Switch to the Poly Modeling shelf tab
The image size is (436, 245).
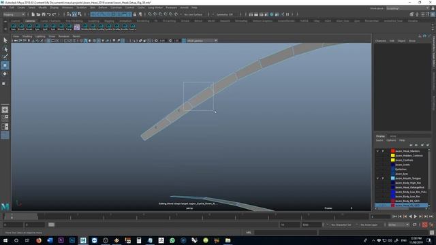pos(74,21)
